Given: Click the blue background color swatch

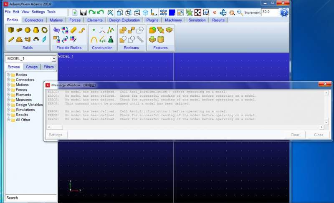Looking at the screenshot, I should coord(172,13).
